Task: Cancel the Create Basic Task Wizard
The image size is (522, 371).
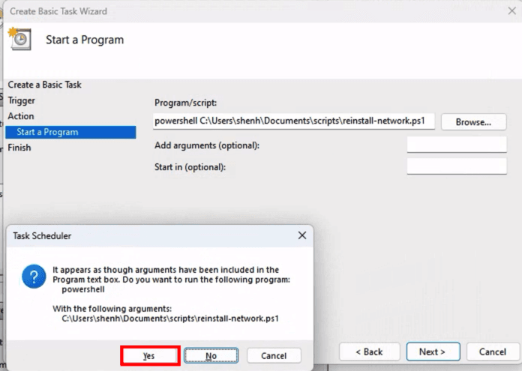Action: tap(492, 352)
